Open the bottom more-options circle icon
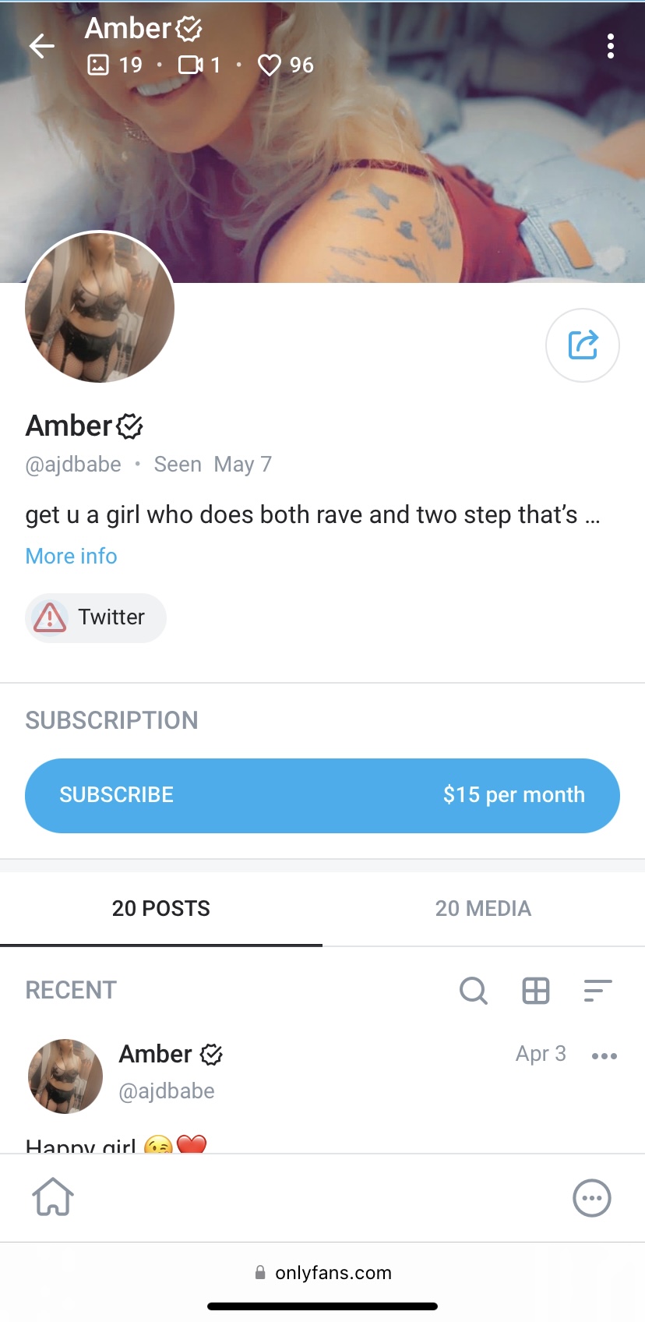Viewport: 645px width, 1322px height. coord(592,1198)
